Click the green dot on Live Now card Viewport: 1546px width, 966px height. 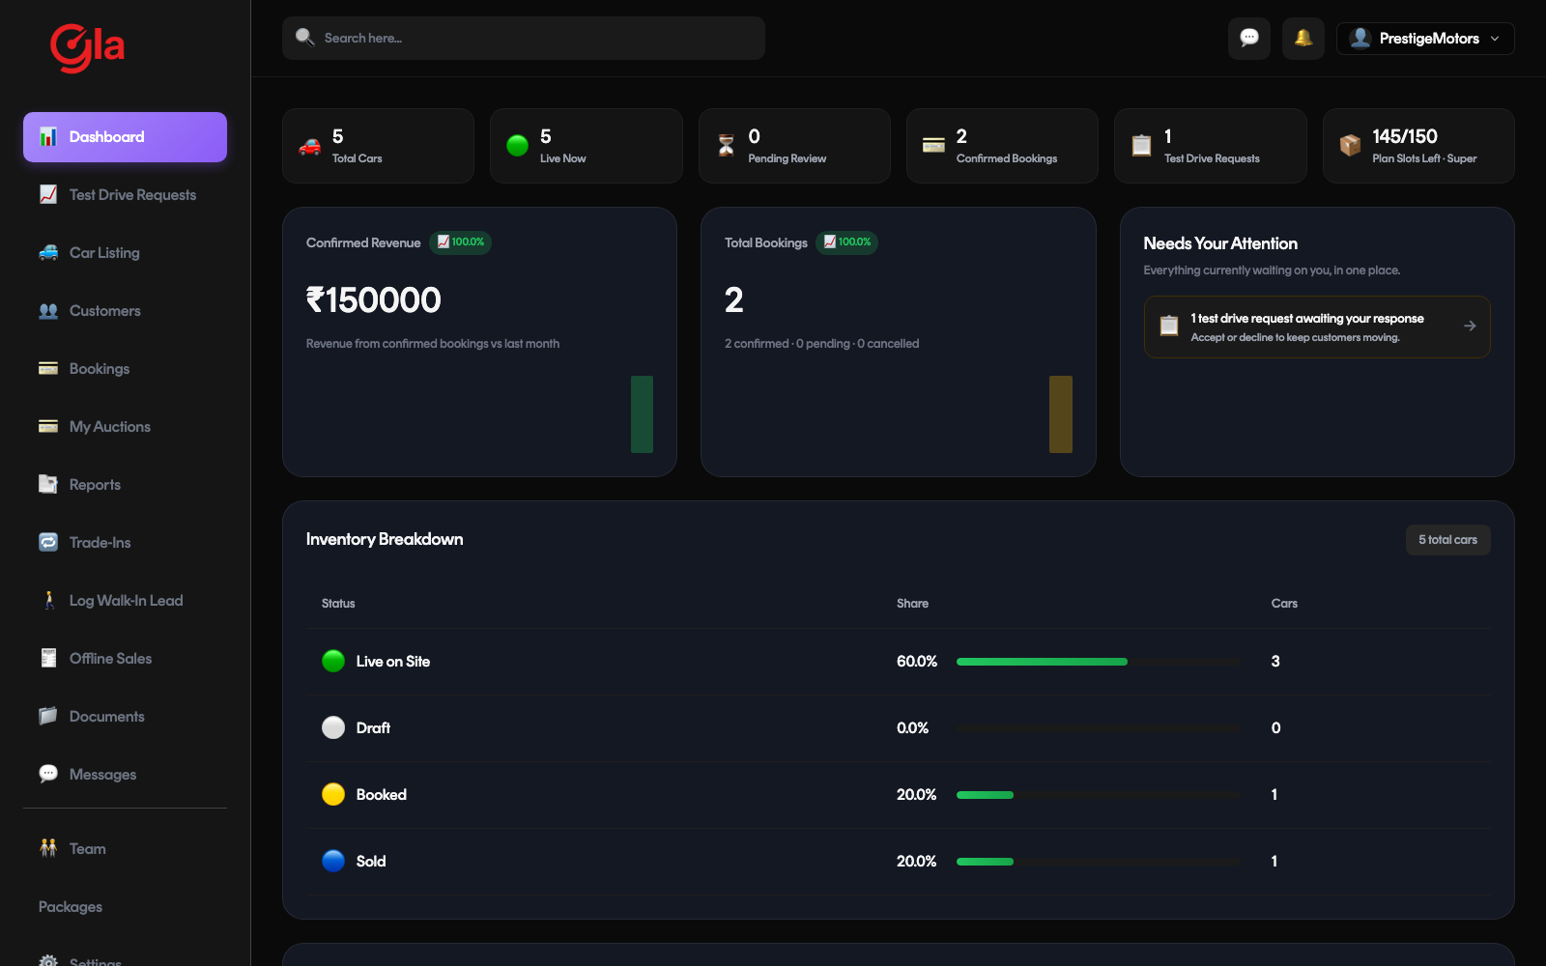click(x=518, y=146)
